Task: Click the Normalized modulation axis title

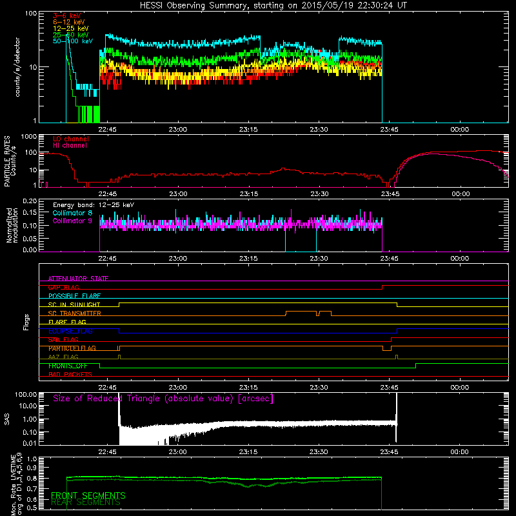Action: (x=12, y=225)
